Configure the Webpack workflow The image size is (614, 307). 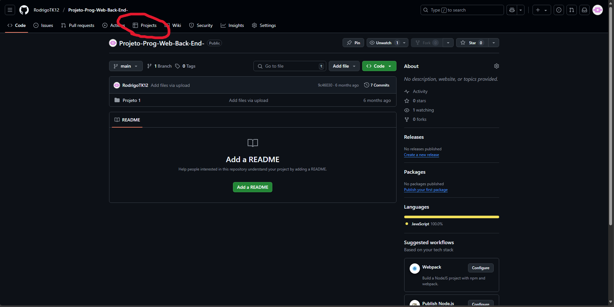click(481, 268)
